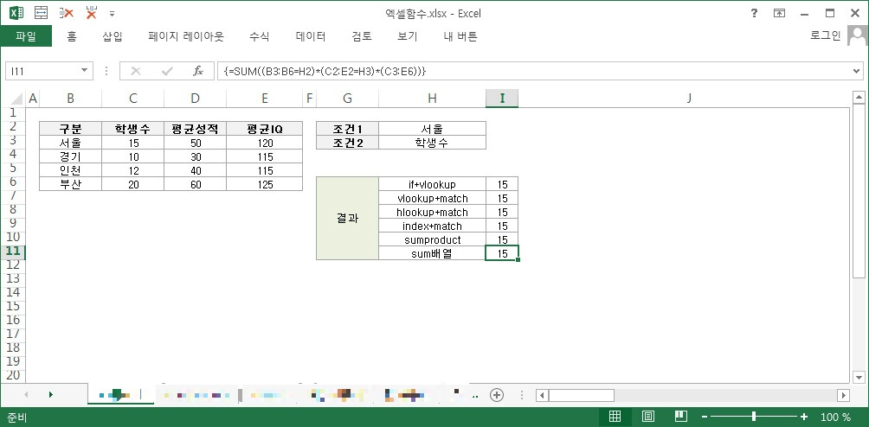Image resolution: width=869 pixels, height=427 pixels.
Task: Click the account avatar picture
Action: (x=857, y=36)
